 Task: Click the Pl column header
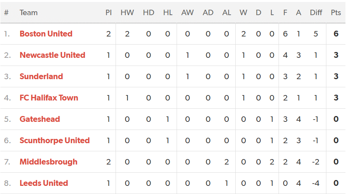tap(109, 12)
